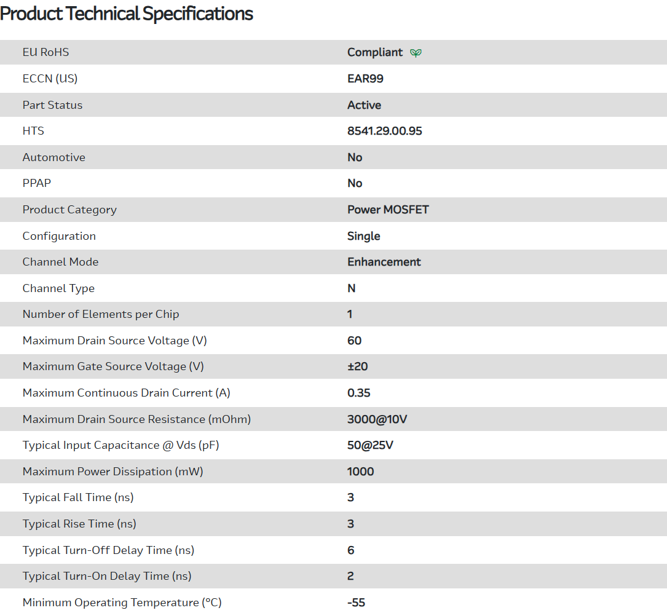Select the Enhancement channel mode value
The image size is (667, 613).
[x=384, y=262]
